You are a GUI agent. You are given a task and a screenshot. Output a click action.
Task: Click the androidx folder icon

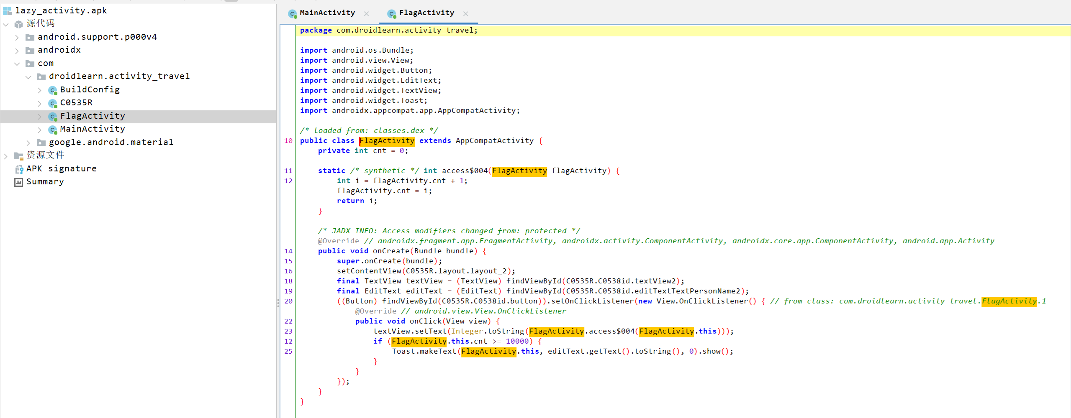[x=30, y=50]
